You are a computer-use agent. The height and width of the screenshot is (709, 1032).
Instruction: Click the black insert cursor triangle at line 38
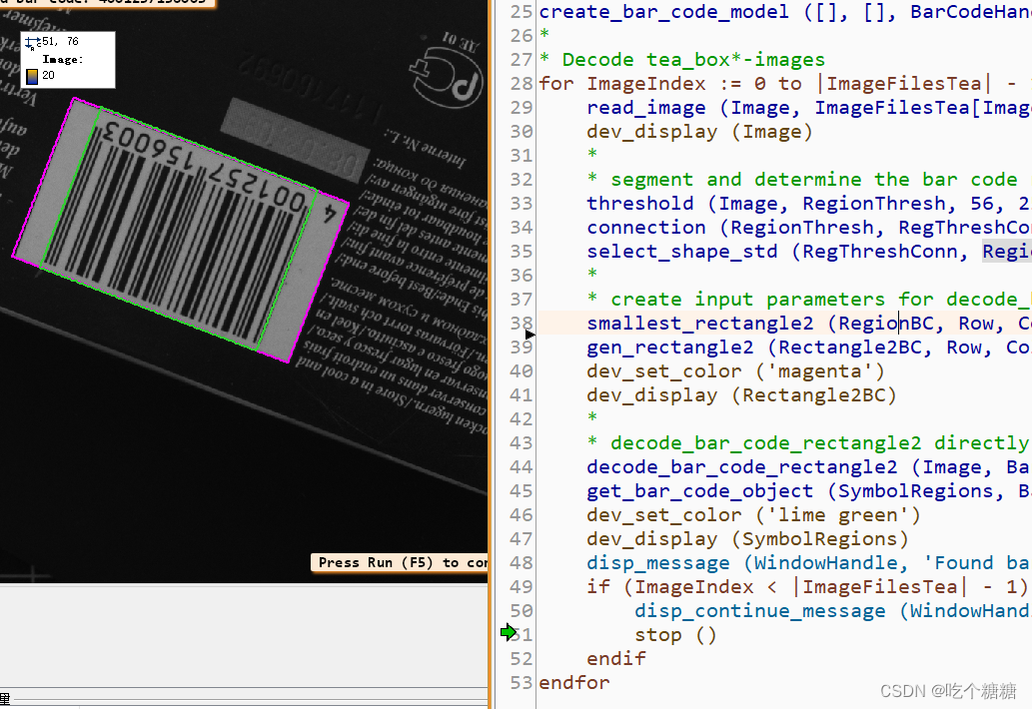click(x=530, y=335)
